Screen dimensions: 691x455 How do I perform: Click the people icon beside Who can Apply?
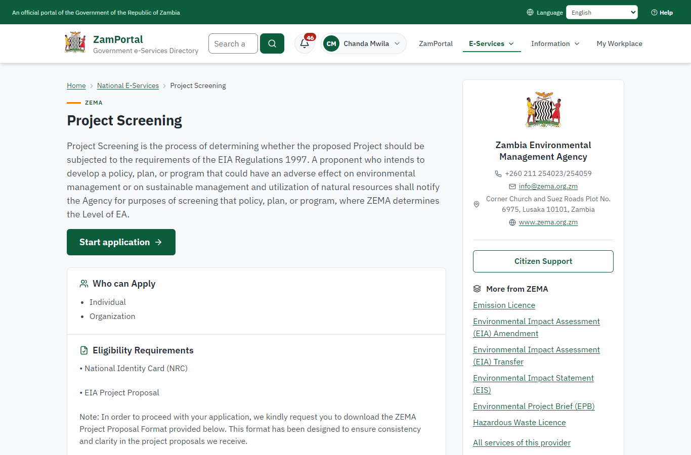[84, 284]
